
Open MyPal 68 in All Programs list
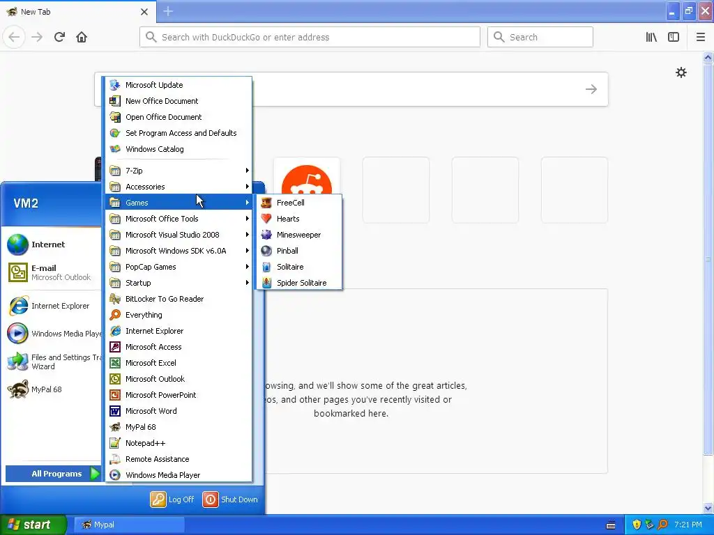tap(178, 427)
